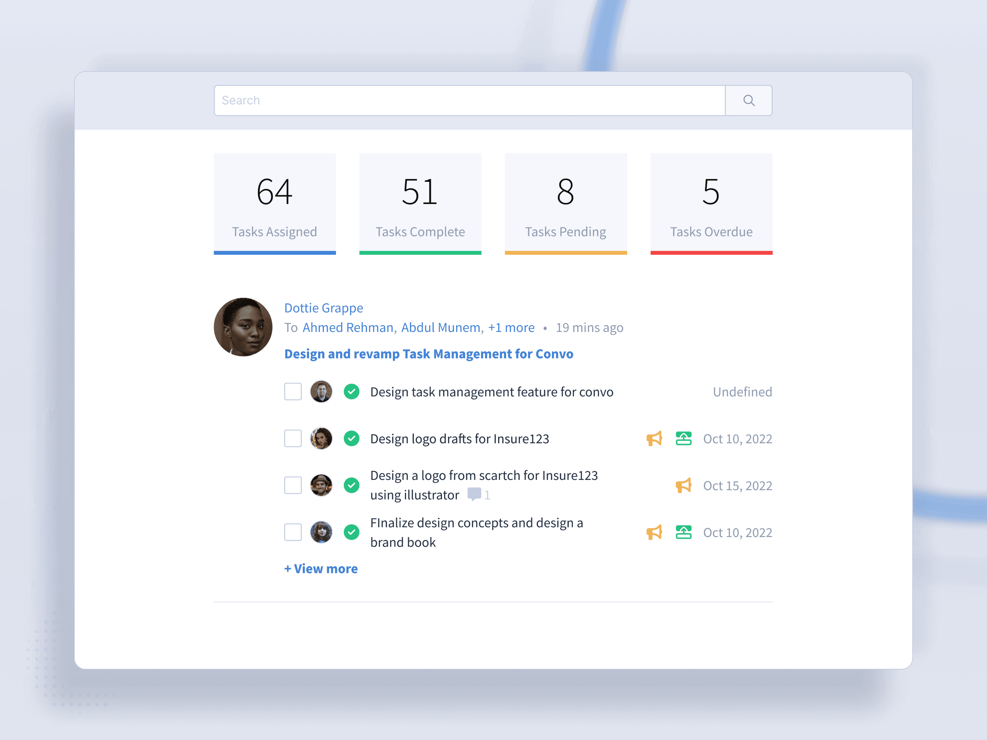Click Dottie Grappe's large profile photo
The image size is (987, 740).
243,327
